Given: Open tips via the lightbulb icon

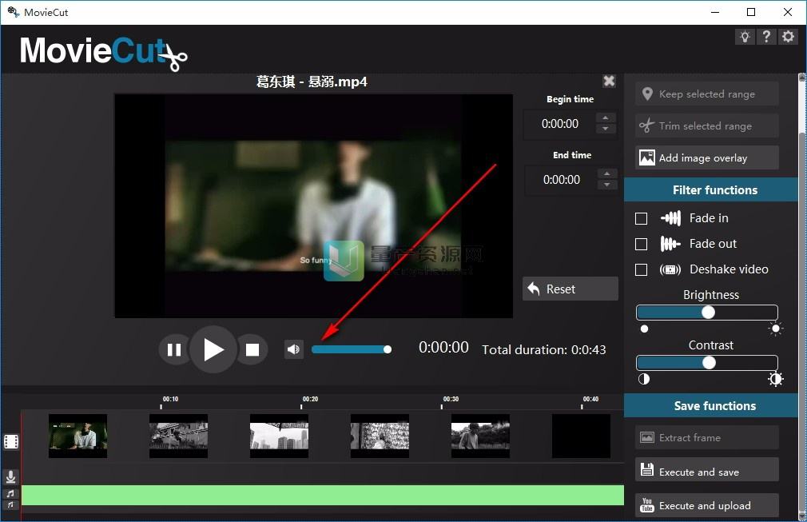Looking at the screenshot, I should [745, 37].
